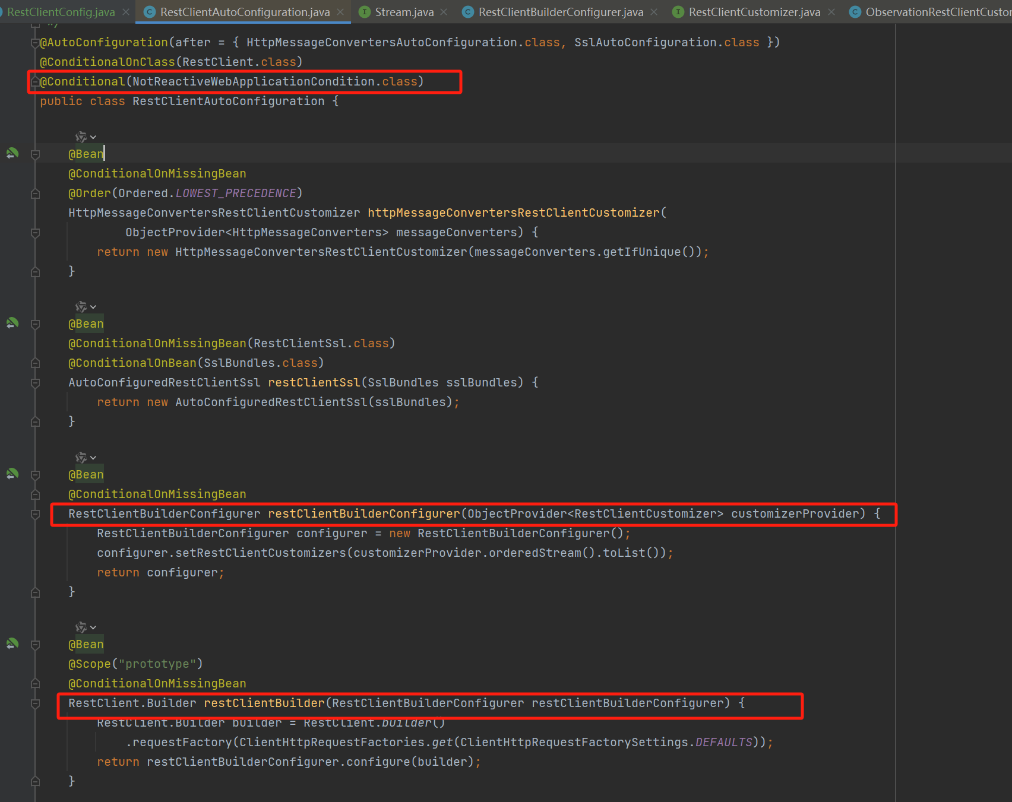Close the RestClientConfig.java tab
Viewport: 1012px width, 802px height.
pos(126,12)
